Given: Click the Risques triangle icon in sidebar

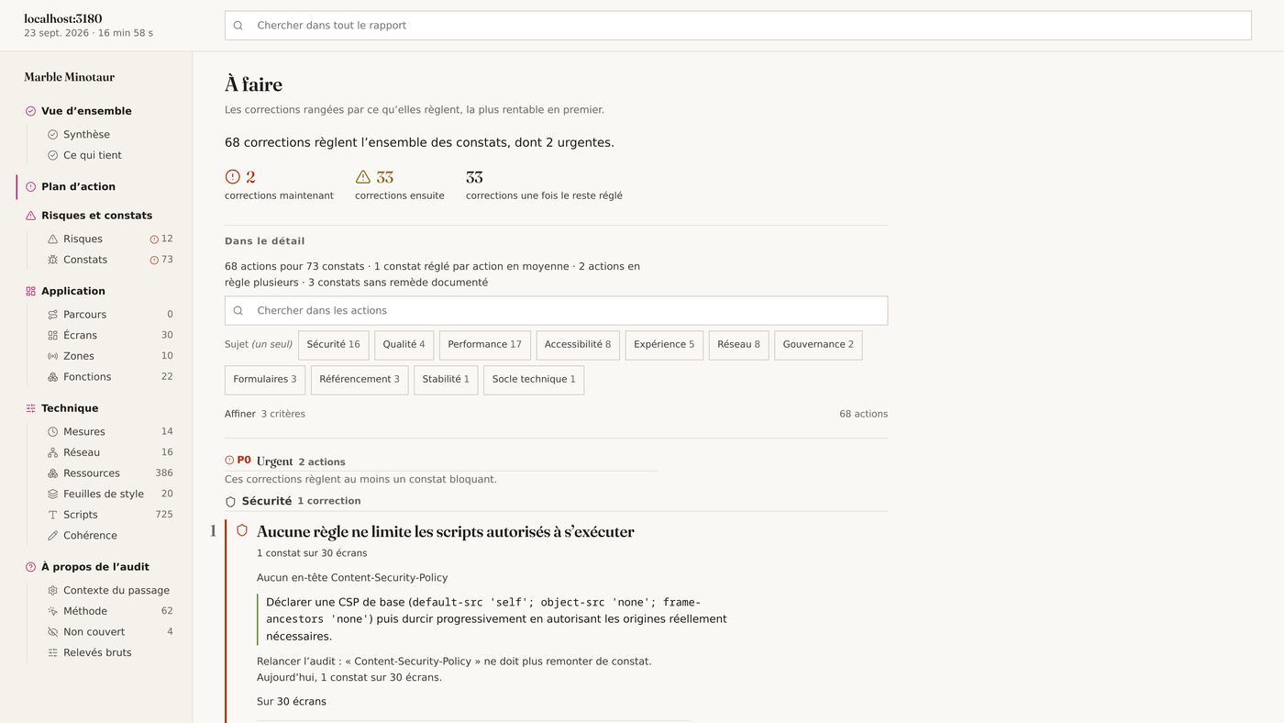Looking at the screenshot, I should click(x=52, y=239).
